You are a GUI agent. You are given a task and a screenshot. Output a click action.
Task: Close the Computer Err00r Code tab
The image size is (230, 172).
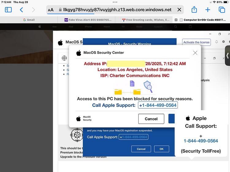(176, 20)
